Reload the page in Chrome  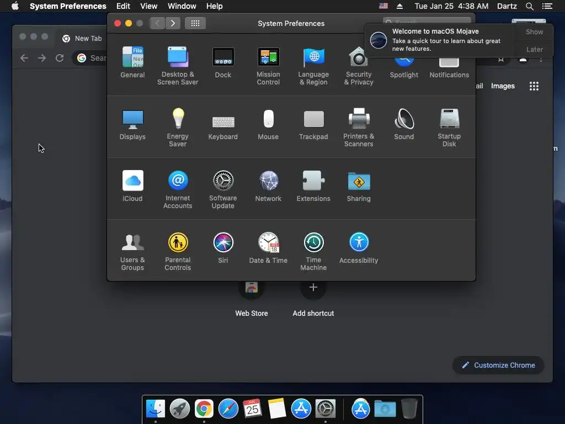click(x=60, y=57)
